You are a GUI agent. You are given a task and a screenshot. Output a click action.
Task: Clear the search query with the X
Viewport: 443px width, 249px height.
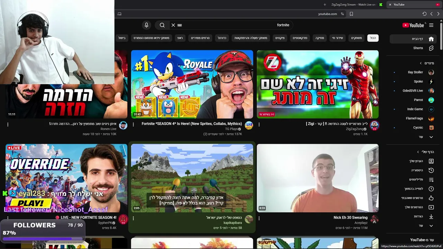[x=173, y=25]
